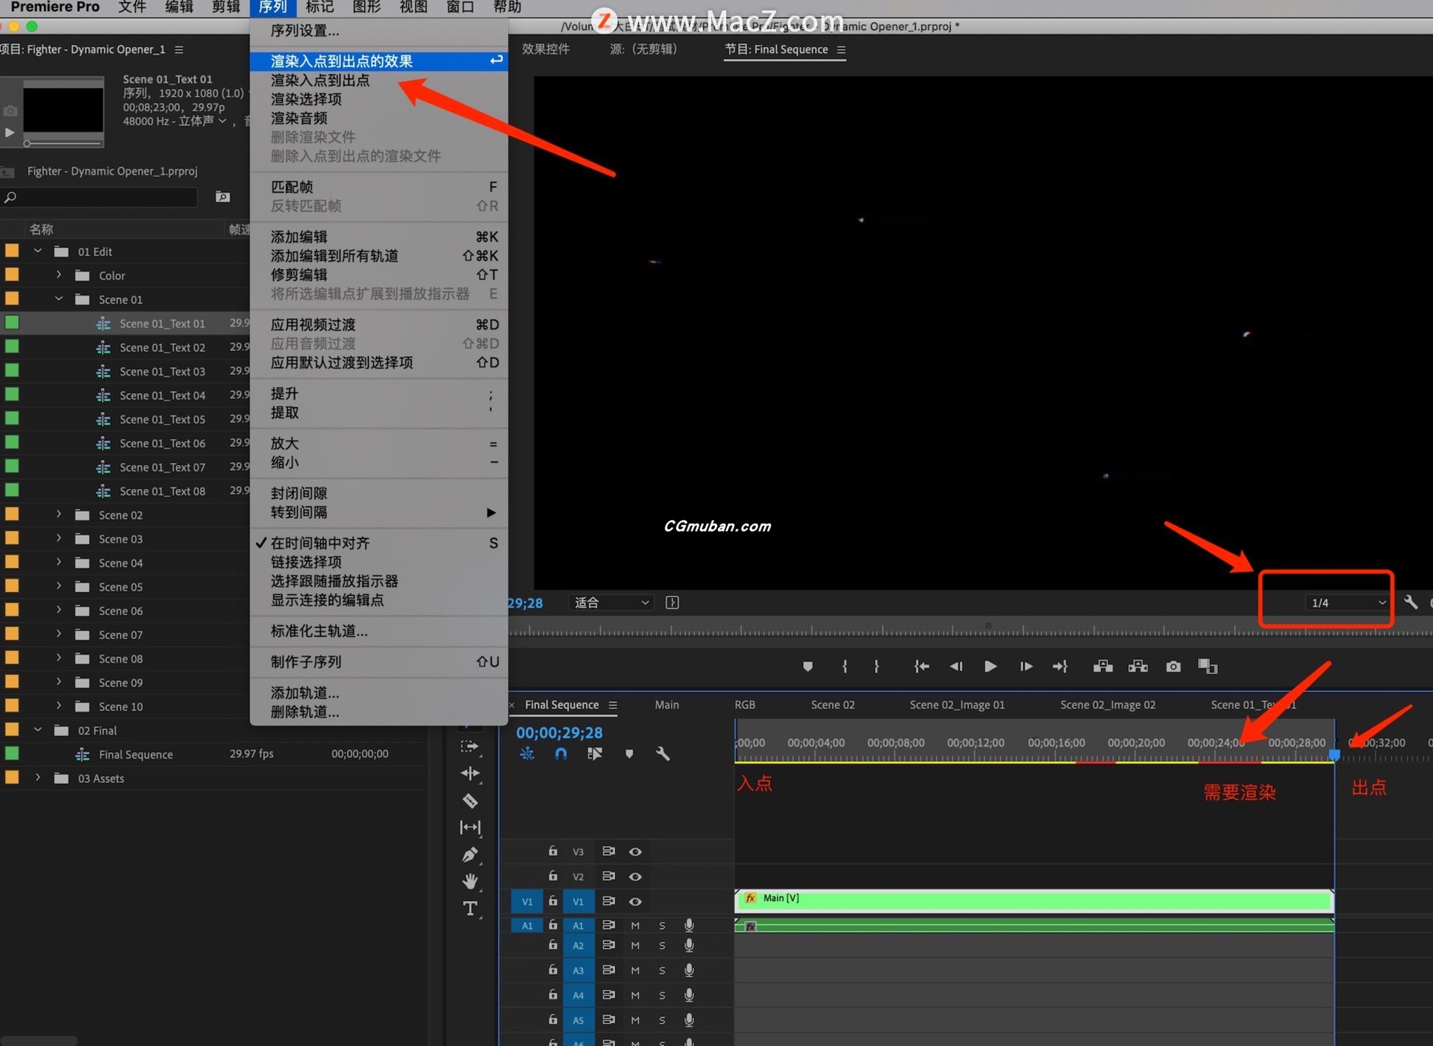
Task: Click the Extract button
Action: click(1138, 667)
